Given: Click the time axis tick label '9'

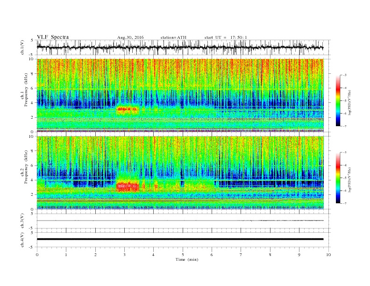Looking at the screenshot, I should click(x=299, y=255).
